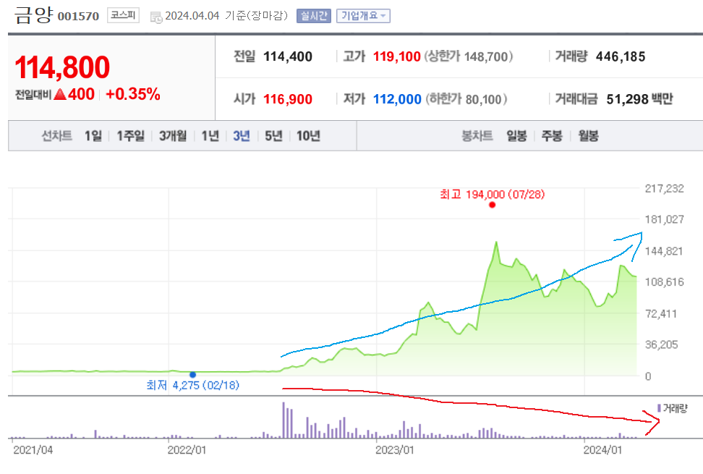Click the 실시간 button

point(313,16)
